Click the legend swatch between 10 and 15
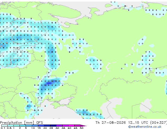This screenshot has width=167, height=129. pos(35,126)
